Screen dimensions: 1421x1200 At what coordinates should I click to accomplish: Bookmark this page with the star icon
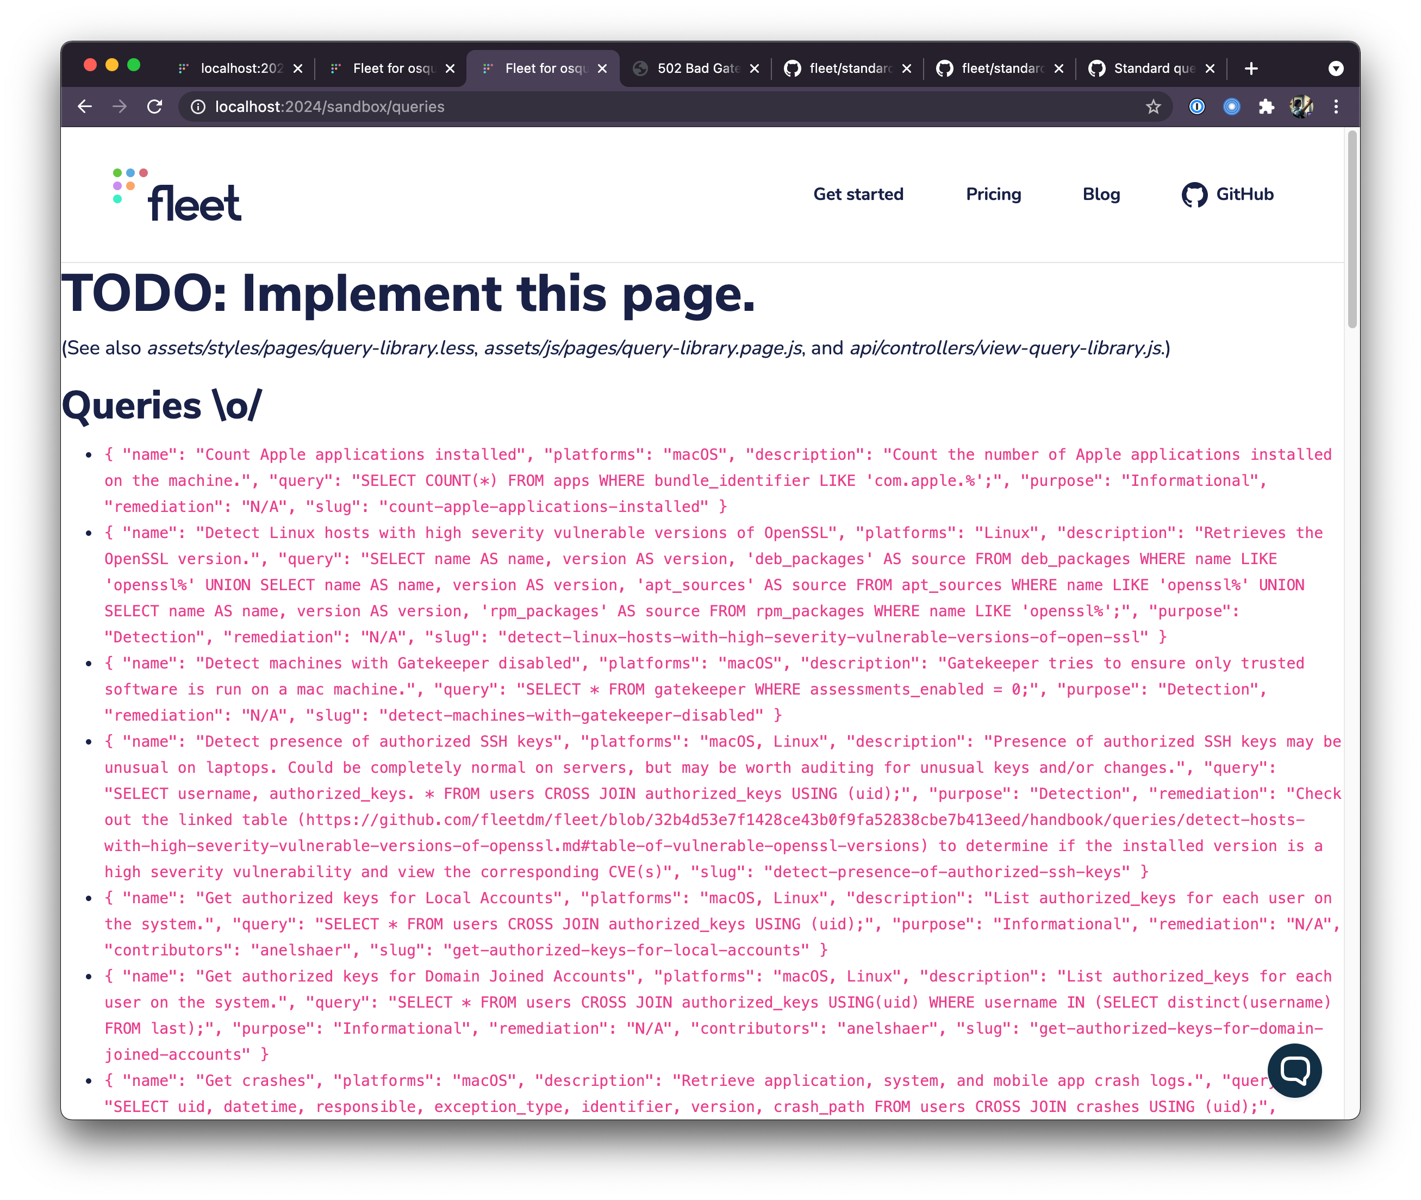click(x=1153, y=106)
